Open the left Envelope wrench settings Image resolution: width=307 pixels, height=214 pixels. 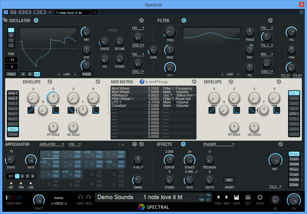point(98,82)
